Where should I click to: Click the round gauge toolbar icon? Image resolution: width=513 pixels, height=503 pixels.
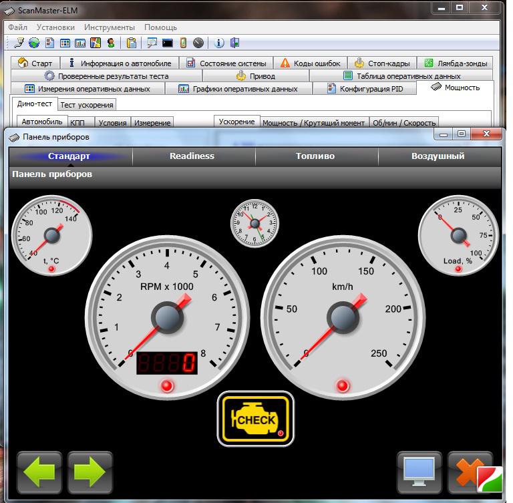[x=198, y=43]
